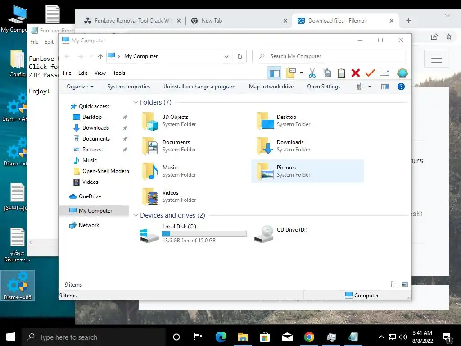461x346 pixels.
Task: Collapse the Folders (7) group
Action: [x=136, y=102]
